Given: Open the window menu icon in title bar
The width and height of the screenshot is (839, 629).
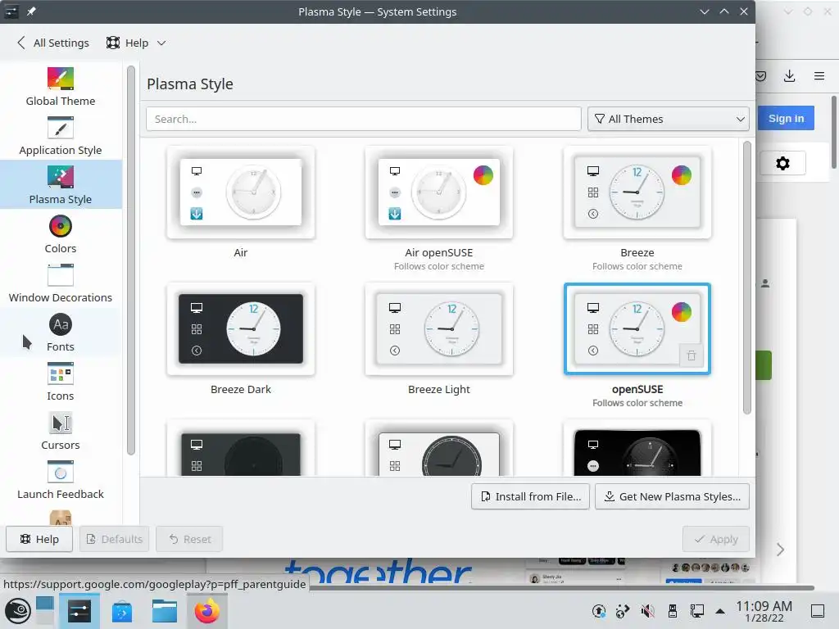Looking at the screenshot, I should click(x=11, y=11).
